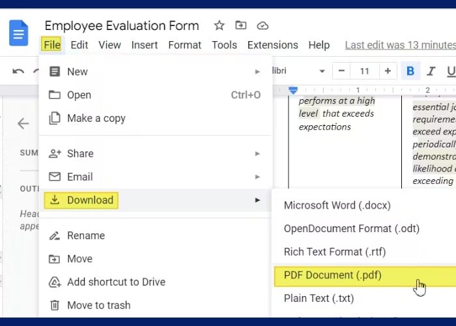Decrease font size with minus button

(x=341, y=70)
